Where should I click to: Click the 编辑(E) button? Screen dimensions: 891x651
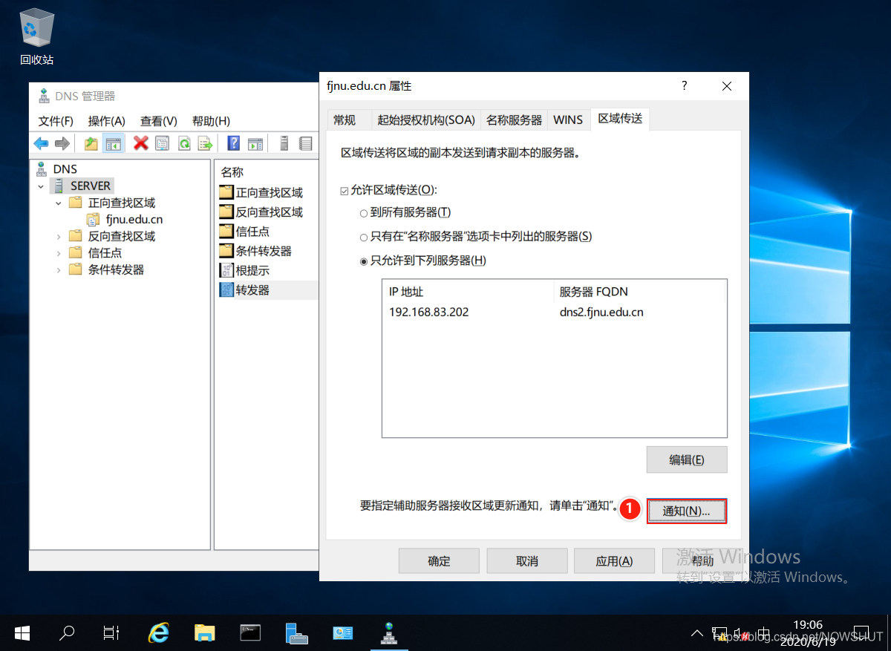[687, 459]
